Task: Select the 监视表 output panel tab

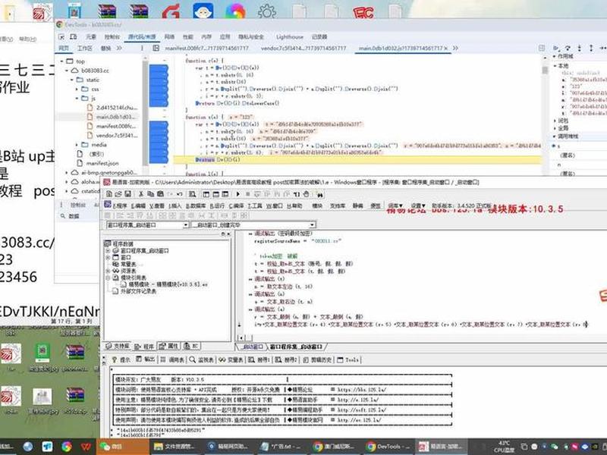Action: pos(202,359)
